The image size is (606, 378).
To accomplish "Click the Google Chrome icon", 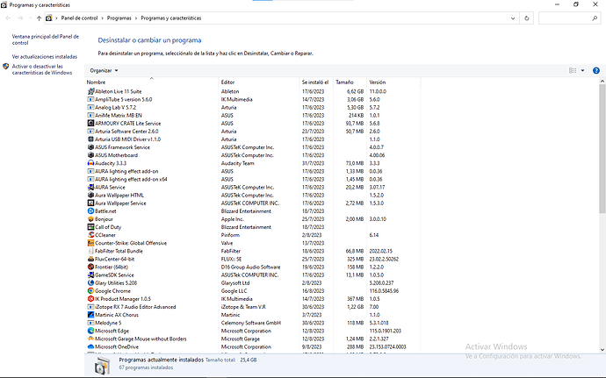I will (90, 291).
